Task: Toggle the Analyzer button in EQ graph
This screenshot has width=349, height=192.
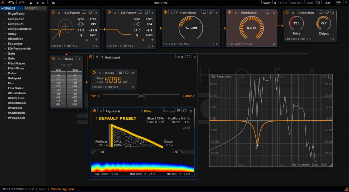Action: (304, 165)
